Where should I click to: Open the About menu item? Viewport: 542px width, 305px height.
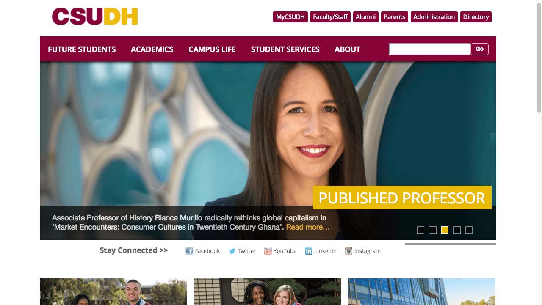tap(347, 49)
